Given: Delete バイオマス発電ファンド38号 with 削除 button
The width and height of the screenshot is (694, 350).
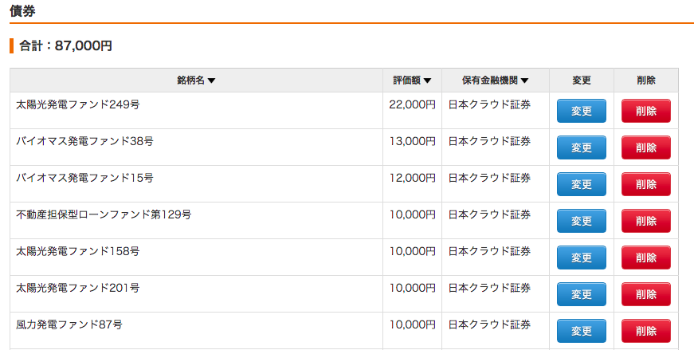Looking at the screenshot, I should (x=645, y=147).
